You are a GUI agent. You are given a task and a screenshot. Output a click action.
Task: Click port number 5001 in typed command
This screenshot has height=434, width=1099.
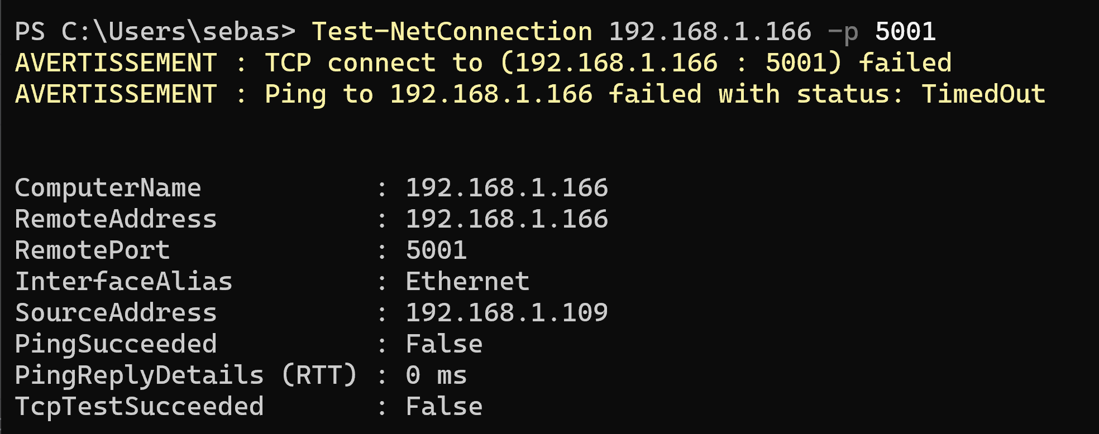tap(905, 31)
